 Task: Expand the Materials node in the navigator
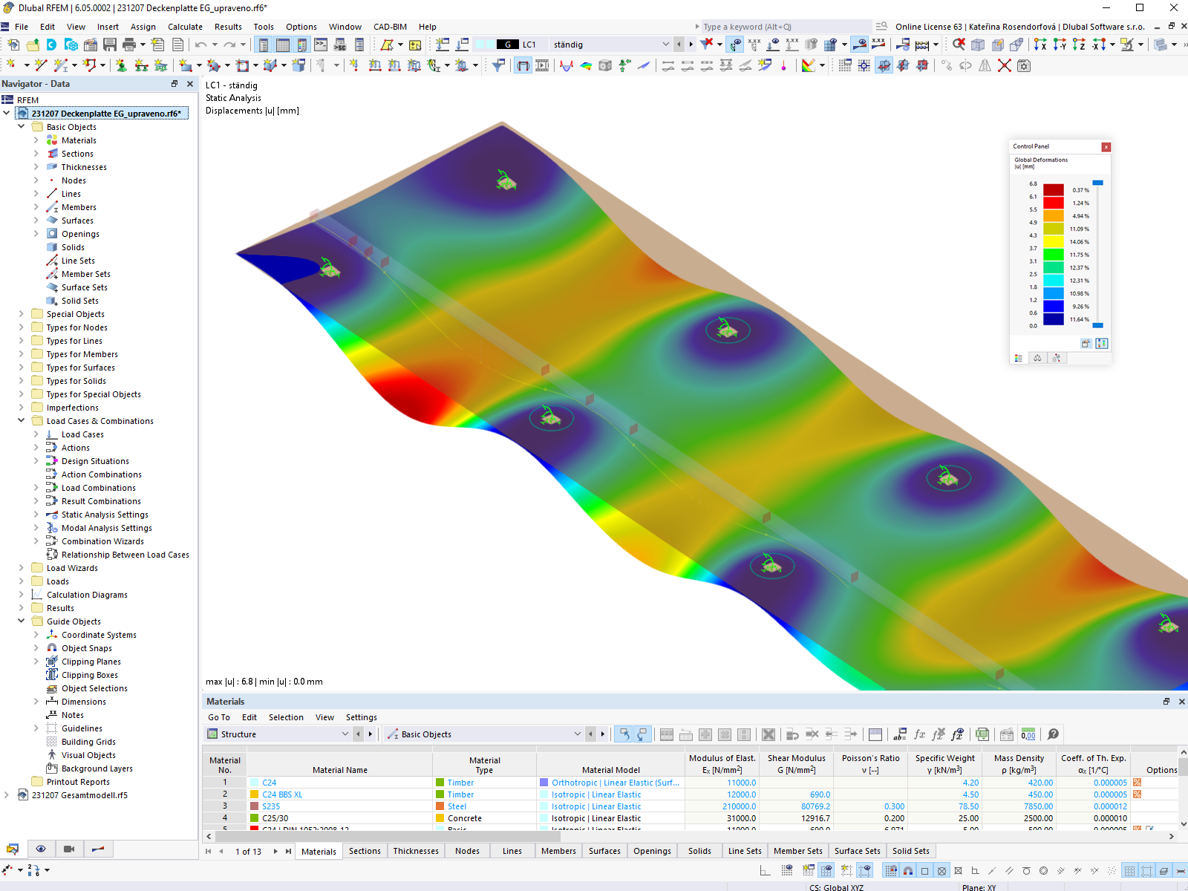coord(36,140)
